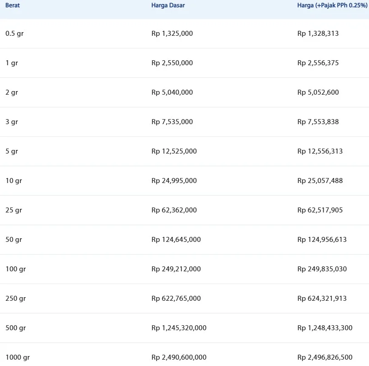Click the Harga Dasar column header
The image size is (369, 366).
coord(168,5)
